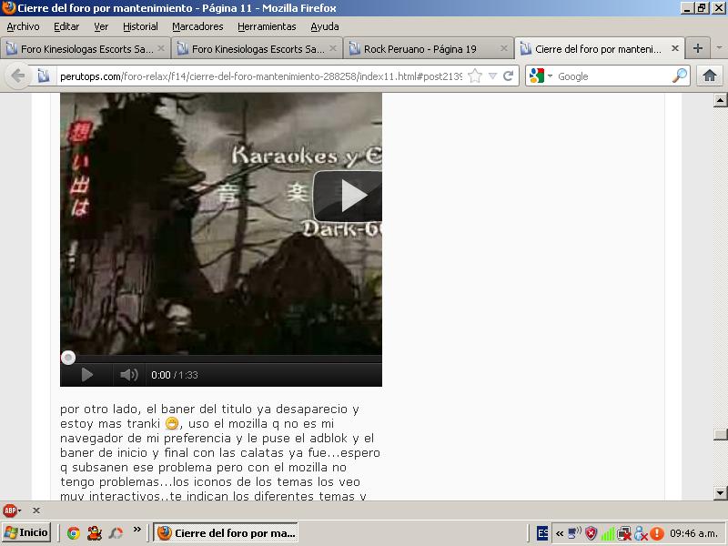Close the Cierre del foro tab
Viewport: 728px width, 546px height.
click(x=675, y=48)
